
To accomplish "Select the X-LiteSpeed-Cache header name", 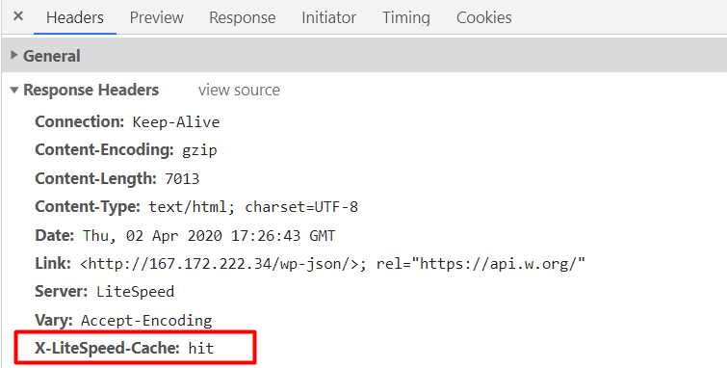I will click(x=107, y=348).
